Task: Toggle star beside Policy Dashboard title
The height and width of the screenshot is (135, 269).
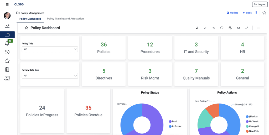Action: pos(26,28)
